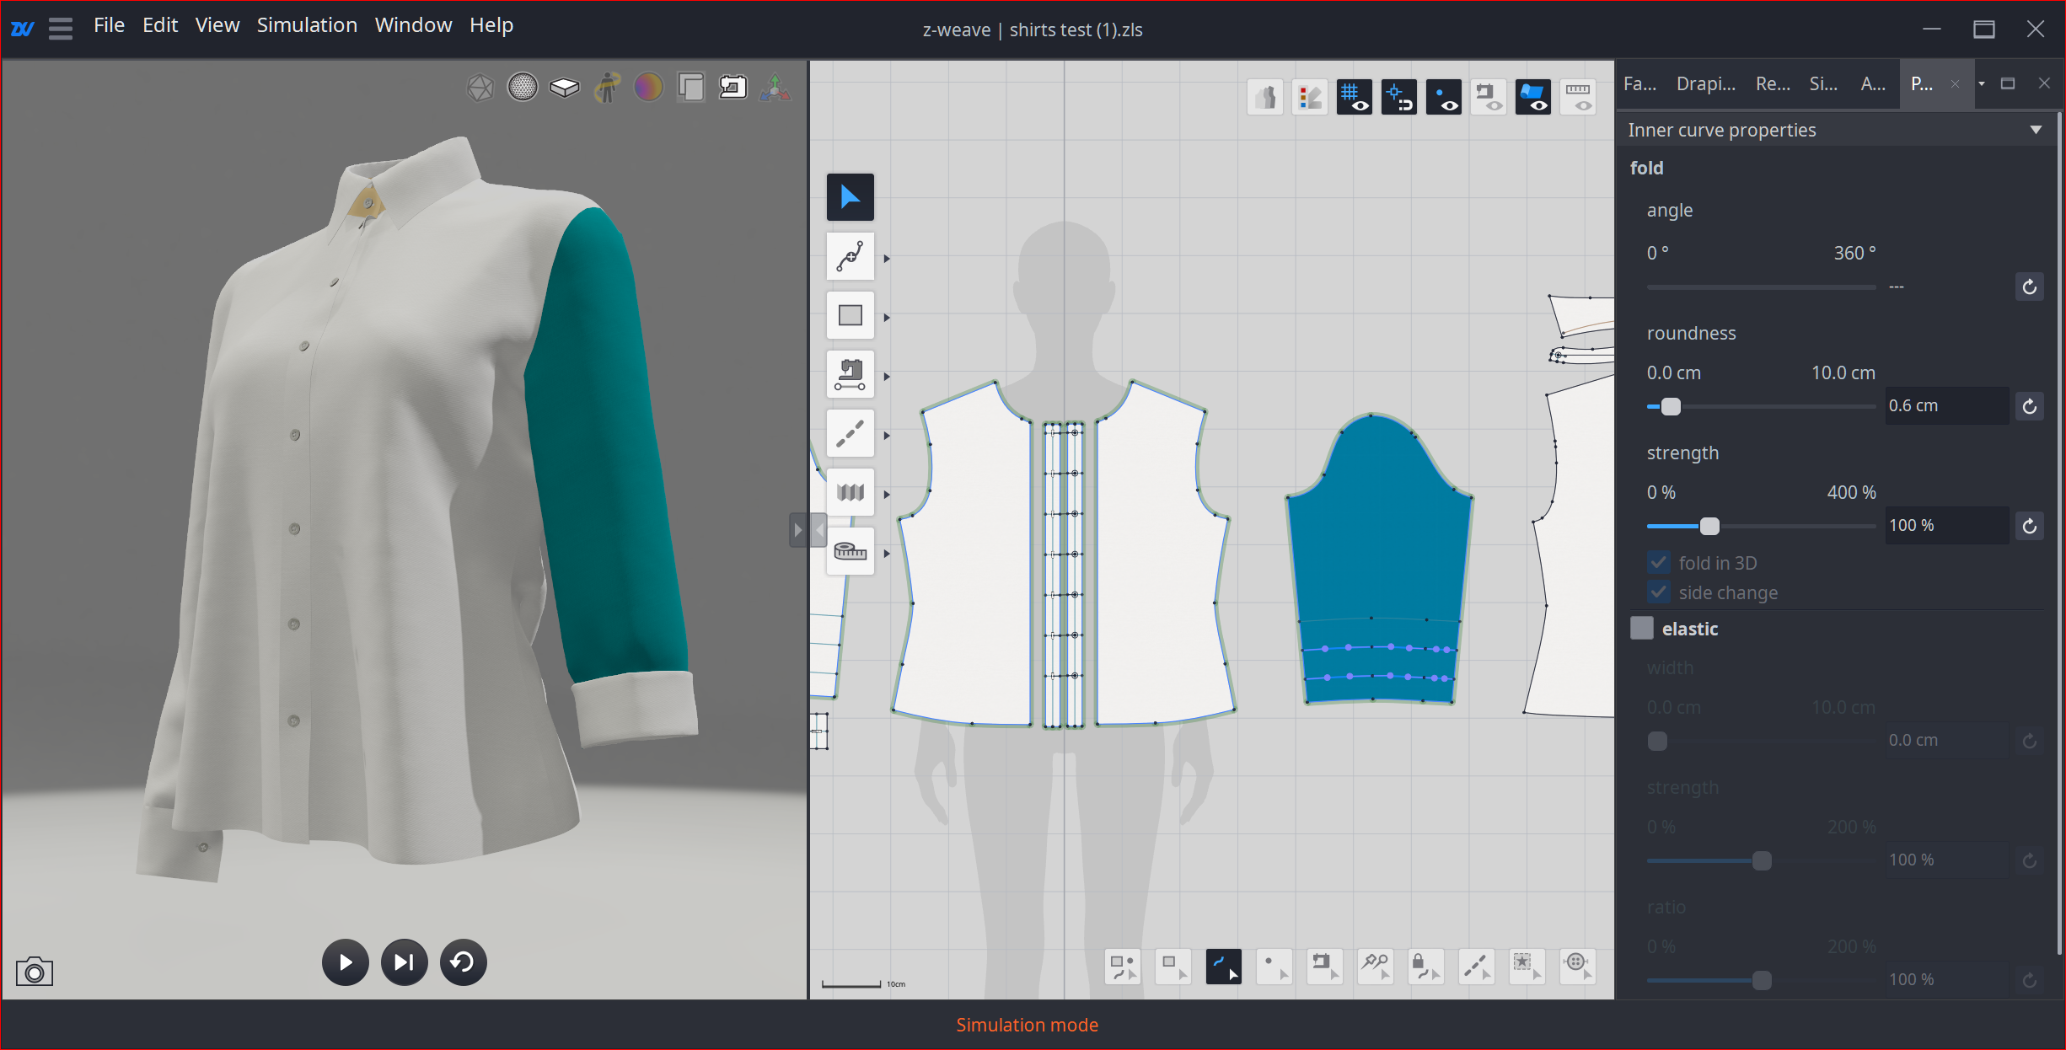Open the color-by-fabric paint icon
The height and width of the screenshot is (1050, 2066).
pyautogui.click(x=1310, y=97)
